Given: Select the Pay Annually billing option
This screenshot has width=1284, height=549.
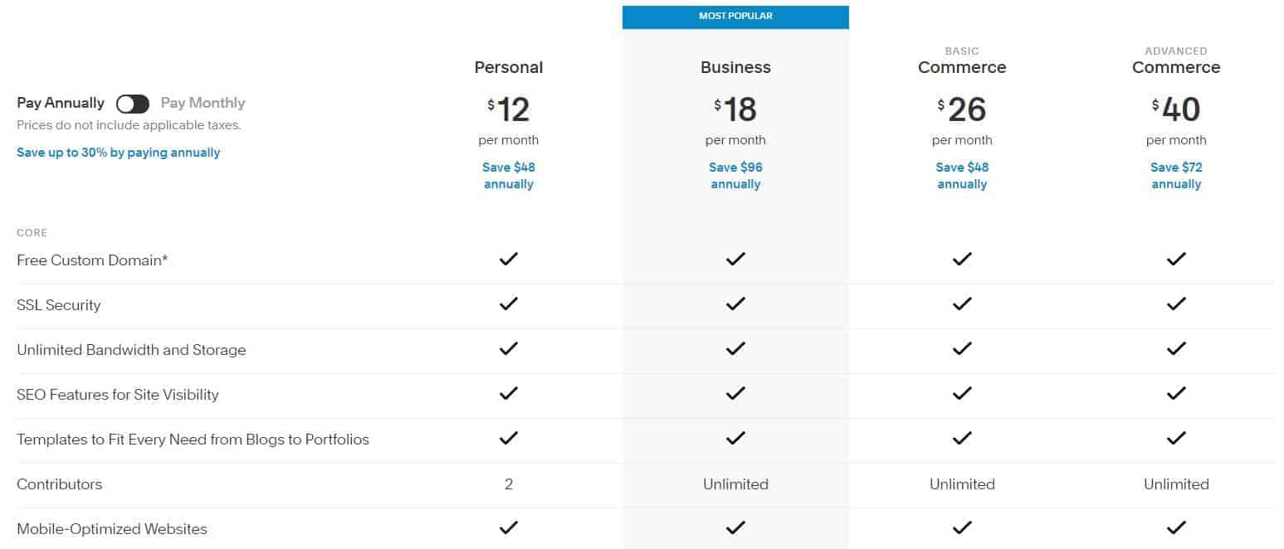Looking at the screenshot, I should [61, 103].
